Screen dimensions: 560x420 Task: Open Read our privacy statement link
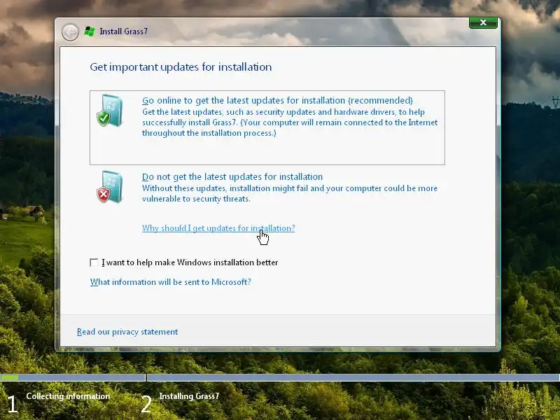(127, 332)
